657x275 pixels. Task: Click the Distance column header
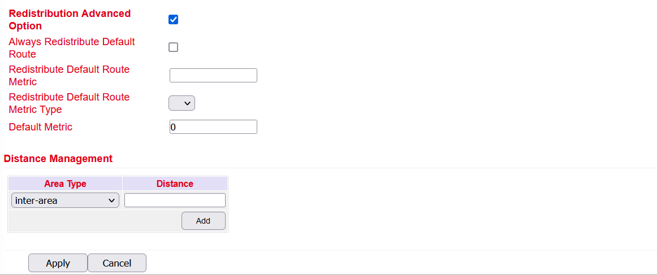click(175, 184)
